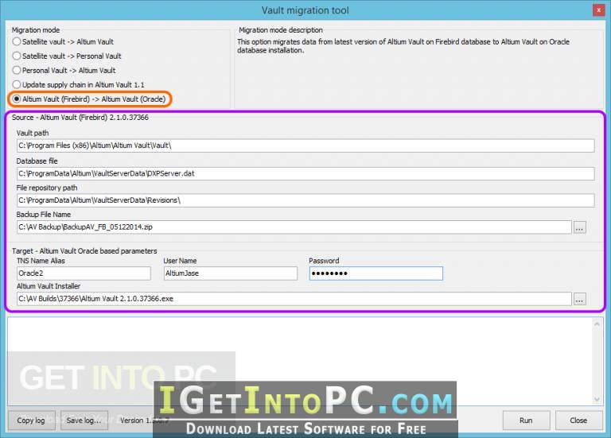Browse for the Altium Vault Installer
Image resolution: width=611 pixels, height=438 pixels.
(579, 299)
